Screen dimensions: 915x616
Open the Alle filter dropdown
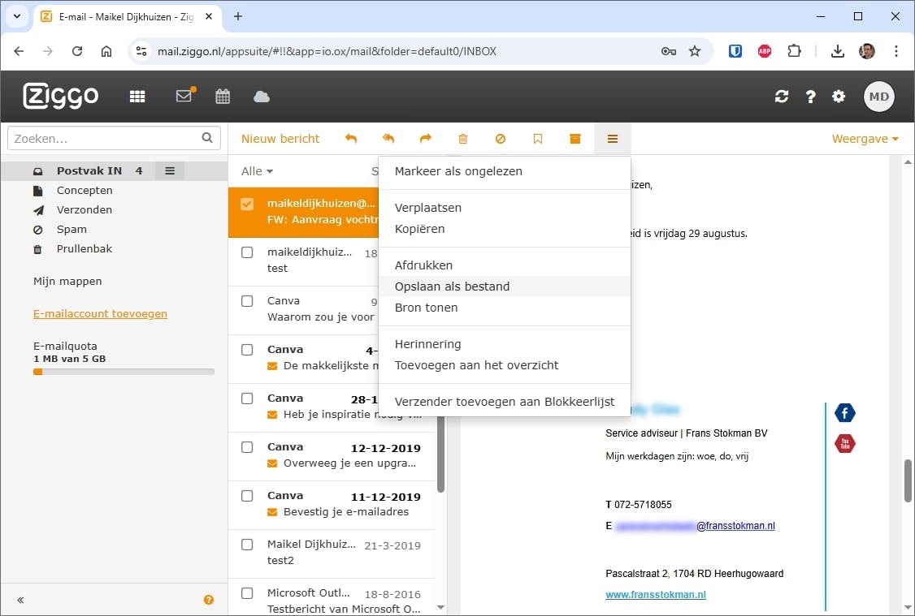(x=256, y=170)
